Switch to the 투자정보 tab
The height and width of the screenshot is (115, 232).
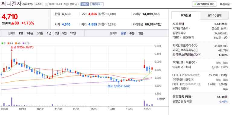click(x=185, y=15)
